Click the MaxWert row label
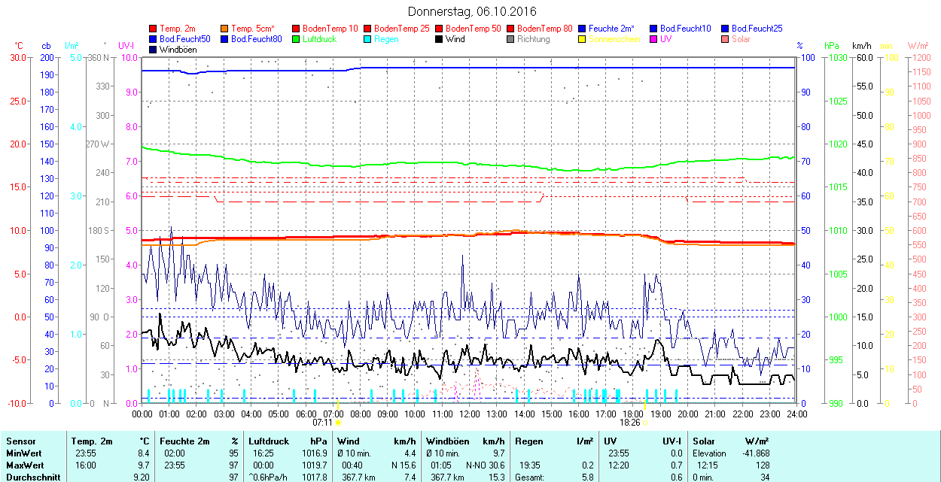This screenshot has height=482, width=941. pyautogui.click(x=23, y=465)
